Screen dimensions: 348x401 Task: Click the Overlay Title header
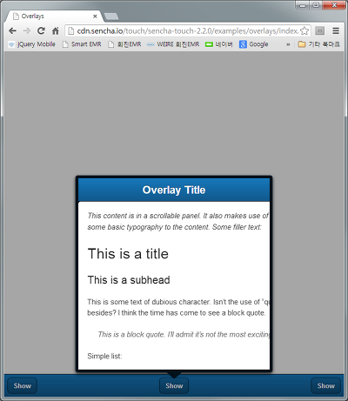174,190
